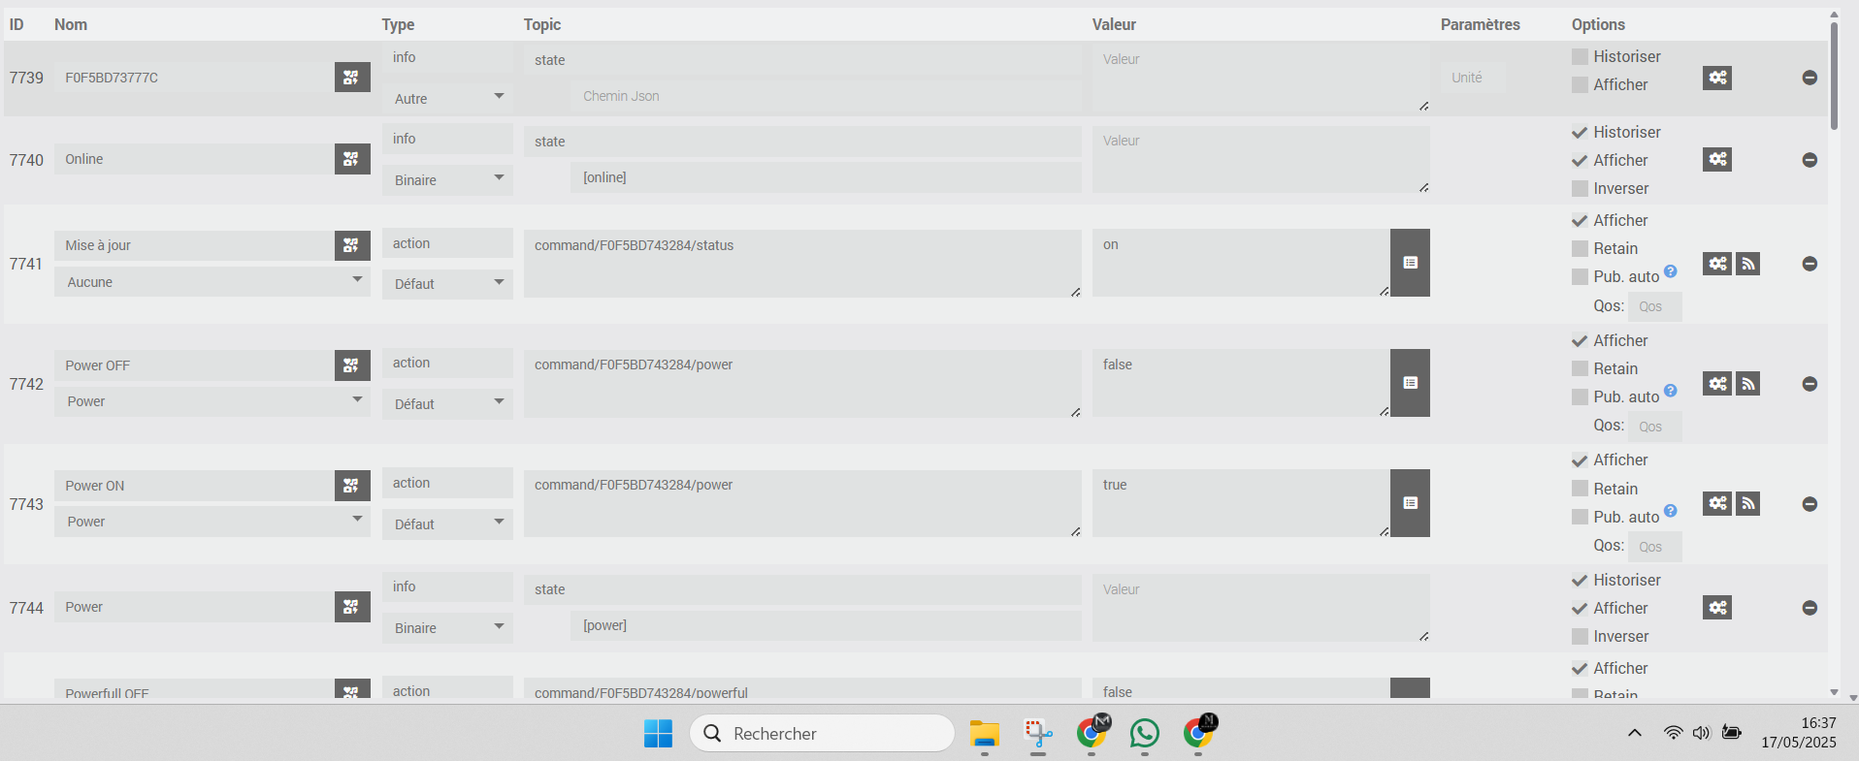The height and width of the screenshot is (761, 1859).
Task: Uncheck Historiser for the Online command
Action: click(x=1580, y=133)
